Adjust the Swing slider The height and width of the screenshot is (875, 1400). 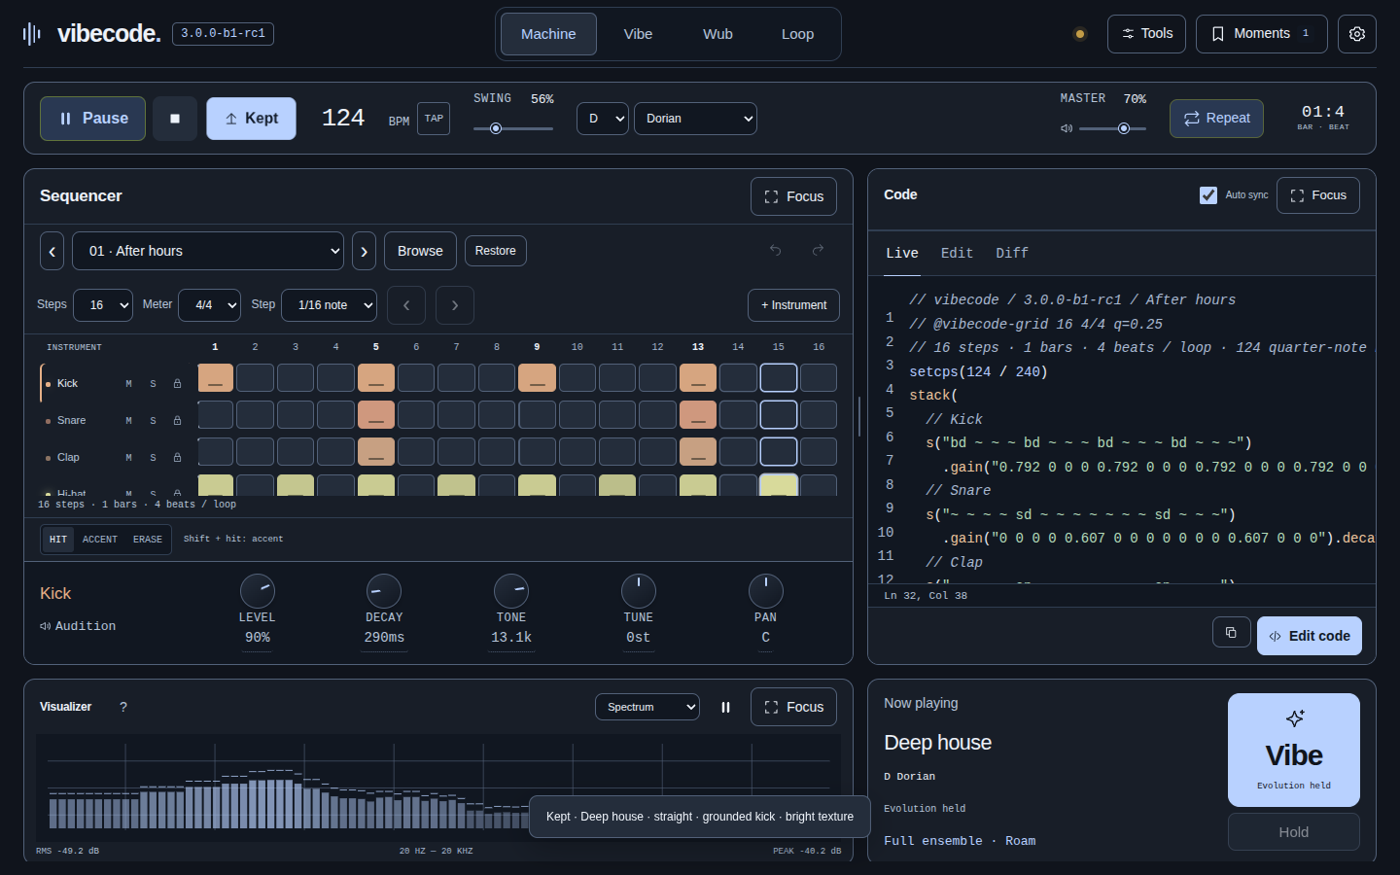coord(513,128)
